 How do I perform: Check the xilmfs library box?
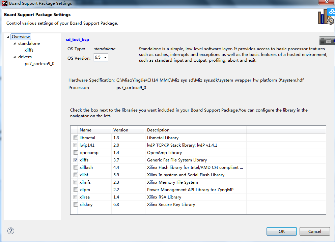coord(76,182)
